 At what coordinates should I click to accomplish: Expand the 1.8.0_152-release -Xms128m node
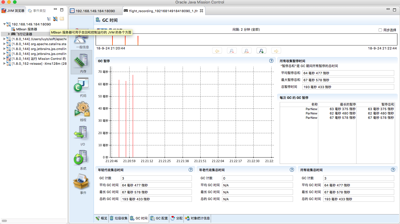pos(4,64)
